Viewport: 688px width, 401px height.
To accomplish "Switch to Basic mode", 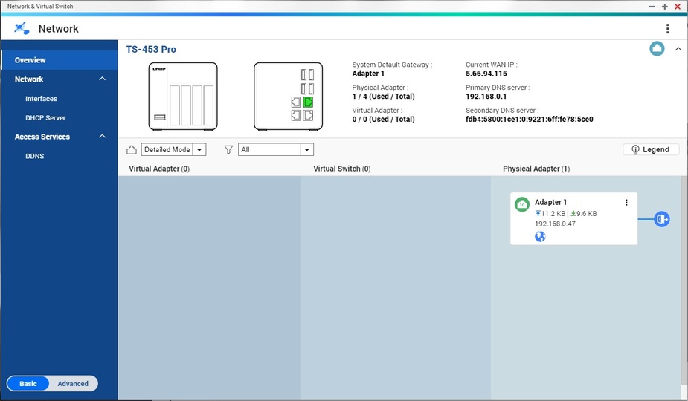I will coord(28,383).
